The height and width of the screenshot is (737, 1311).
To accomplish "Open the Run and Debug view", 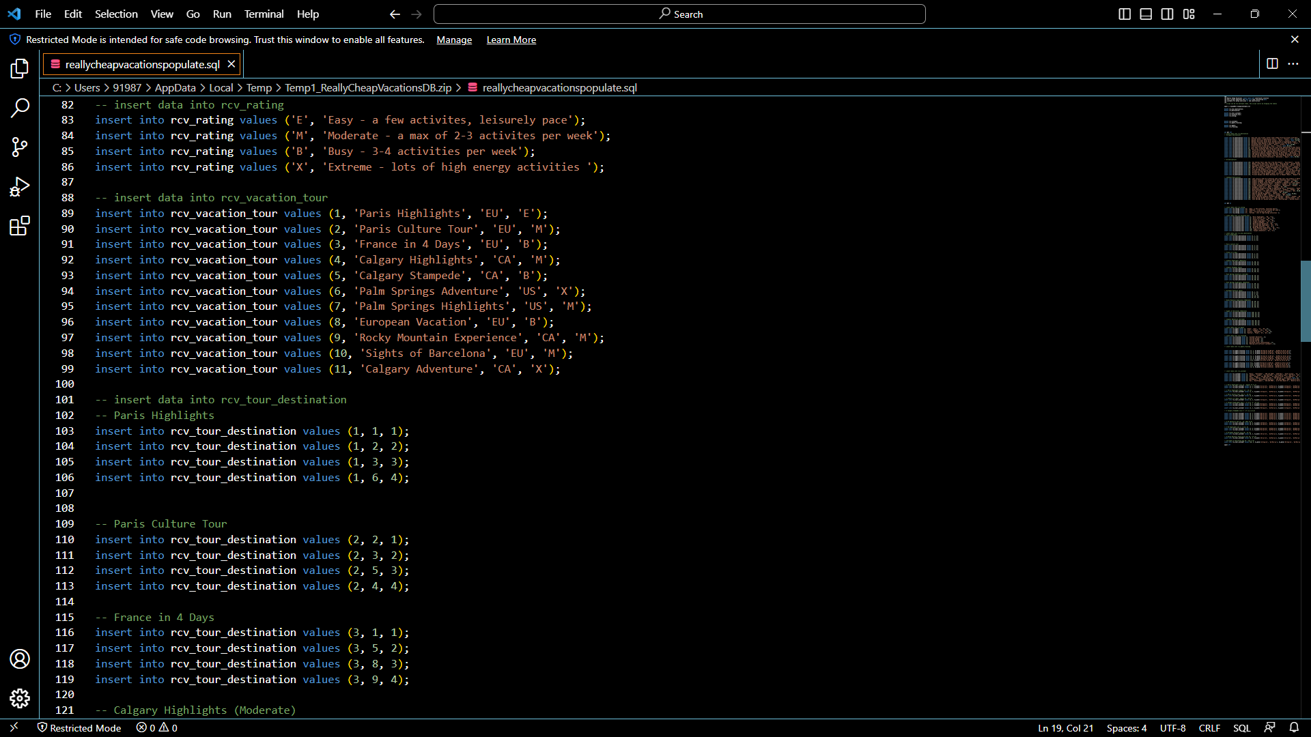I will [x=20, y=186].
